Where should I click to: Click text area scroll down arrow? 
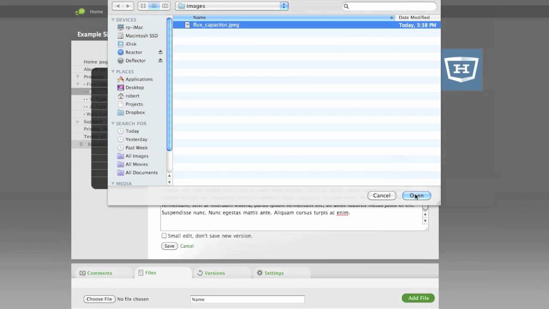click(425, 221)
